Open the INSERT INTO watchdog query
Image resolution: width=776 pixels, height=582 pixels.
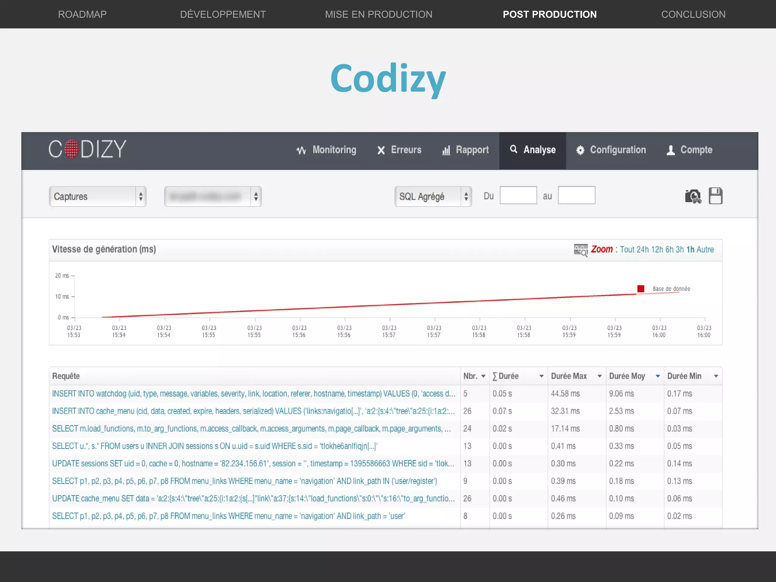254,394
